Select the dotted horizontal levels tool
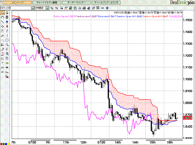Screen dimensions: 195x145 pyautogui.click(x=2, y=31)
